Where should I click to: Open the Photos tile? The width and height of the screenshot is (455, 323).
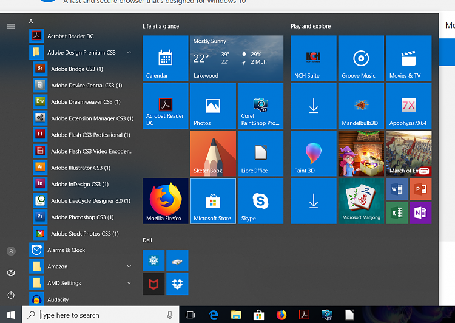(x=213, y=106)
